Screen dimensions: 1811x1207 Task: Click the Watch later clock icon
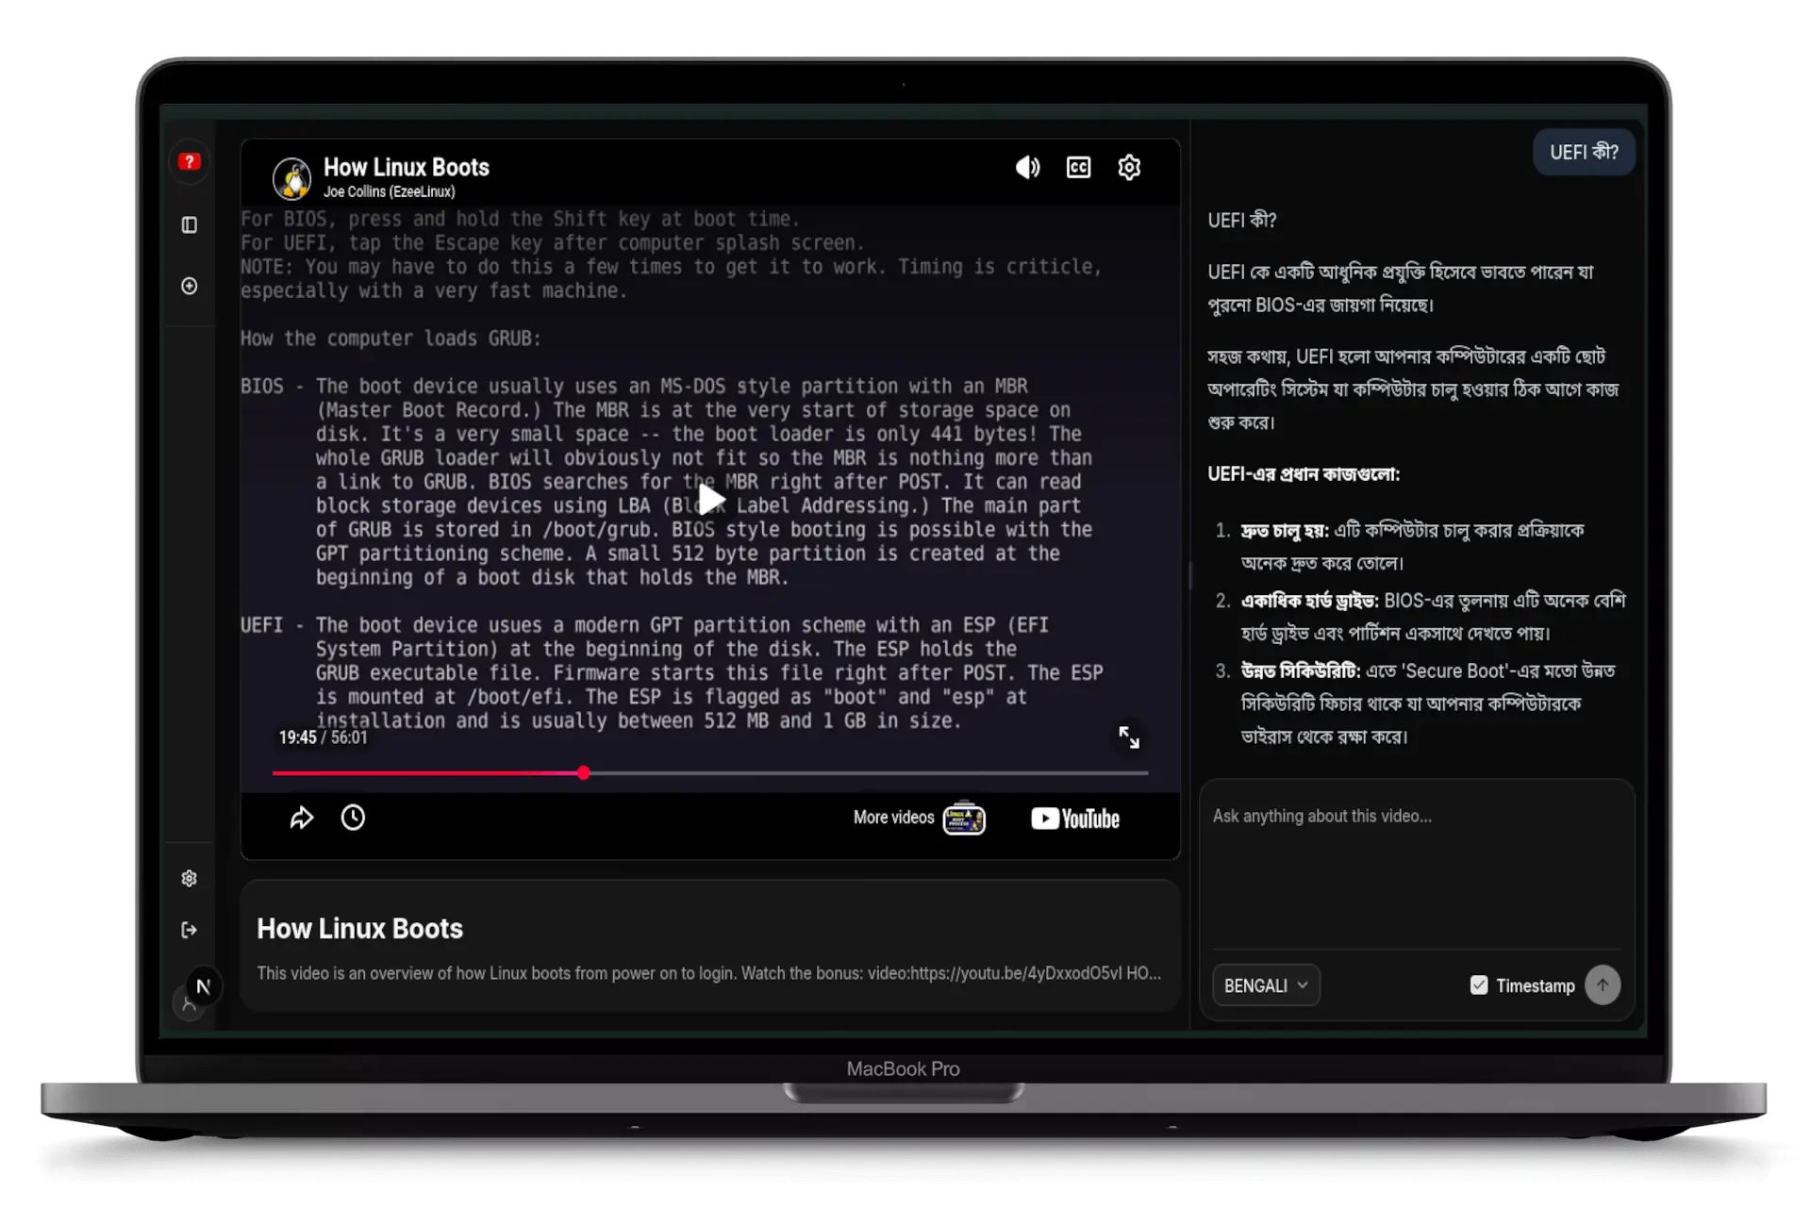click(x=353, y=818)
